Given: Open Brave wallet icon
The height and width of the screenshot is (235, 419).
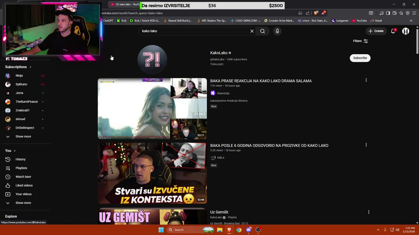Looking at the screenshot, I should coord(394,13).
